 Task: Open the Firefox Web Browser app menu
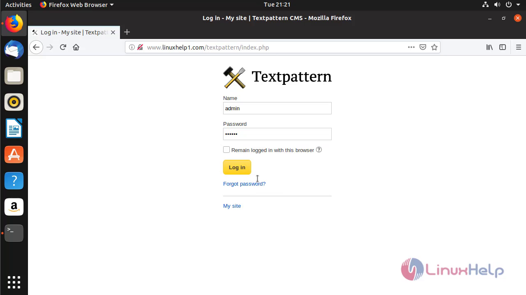click(77, 5)
